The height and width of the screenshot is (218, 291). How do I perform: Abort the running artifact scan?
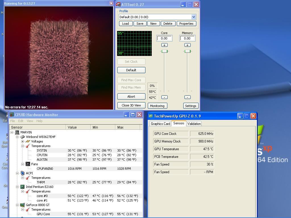[131, 97]
